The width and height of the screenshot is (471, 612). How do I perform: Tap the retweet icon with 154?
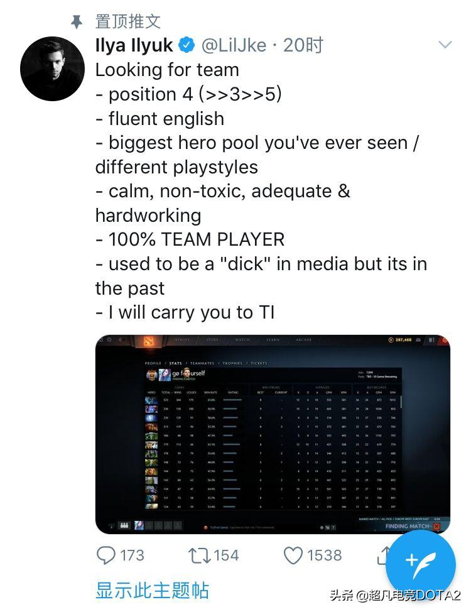[200, 555]
